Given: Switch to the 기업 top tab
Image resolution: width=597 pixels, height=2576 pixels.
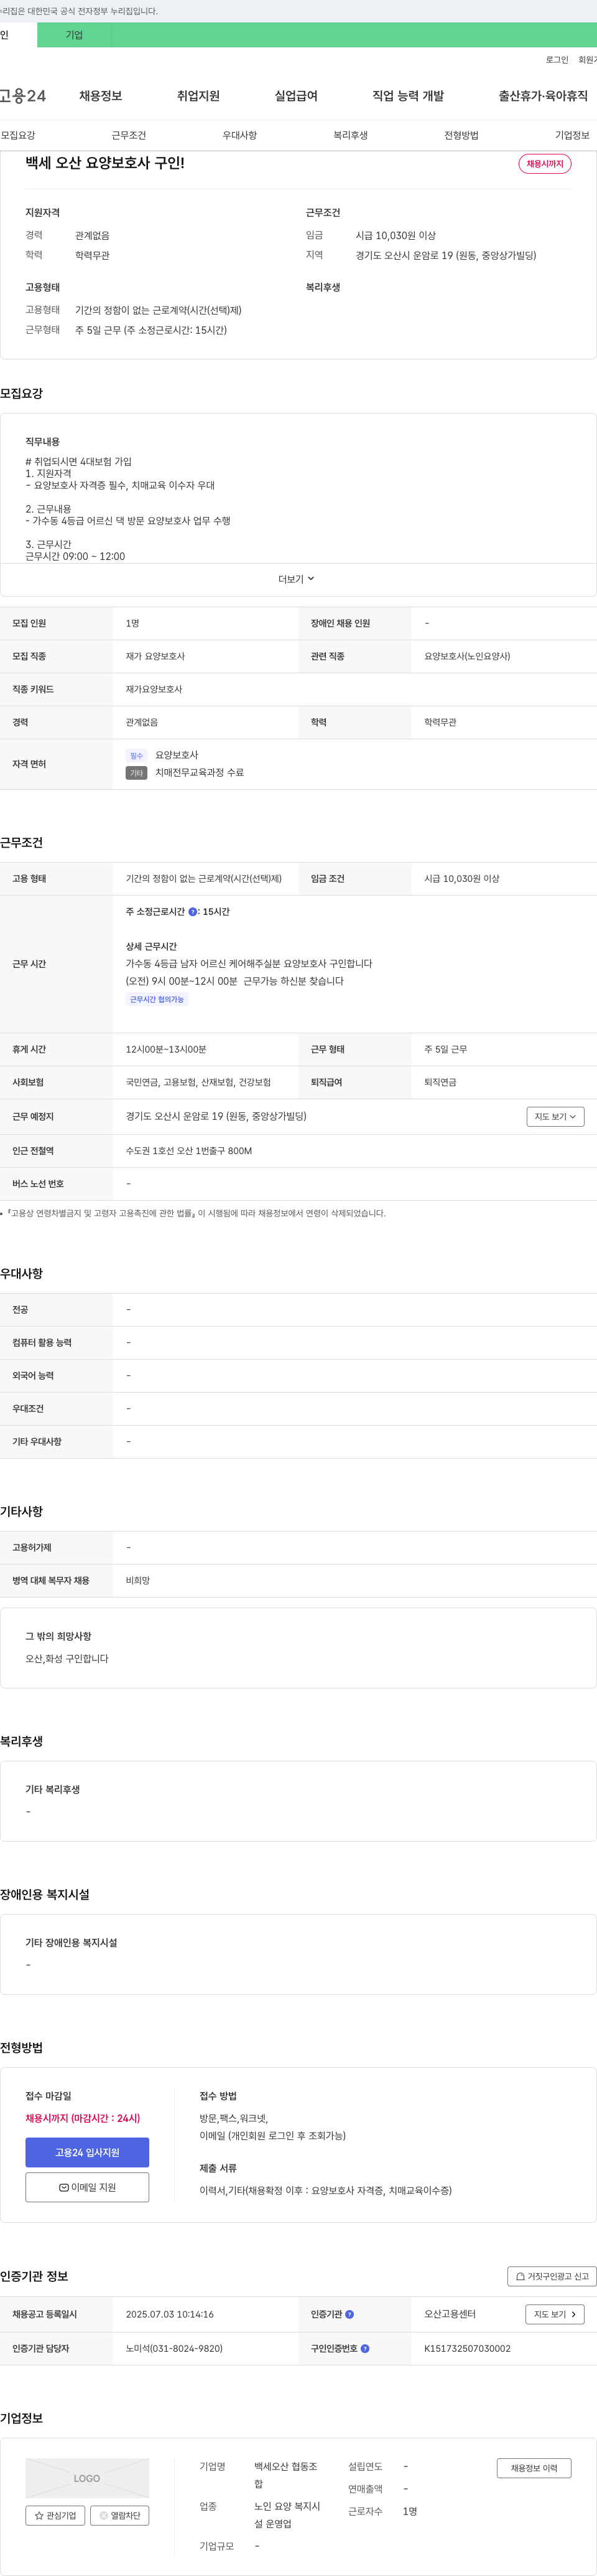Looking at the screenshot, I should click(74, 35).
